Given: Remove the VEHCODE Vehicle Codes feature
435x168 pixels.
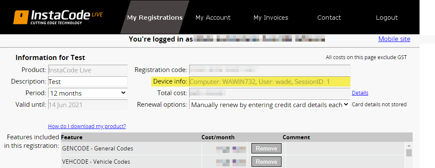Looking at the screenshot, I should click(x=267, y=162).
